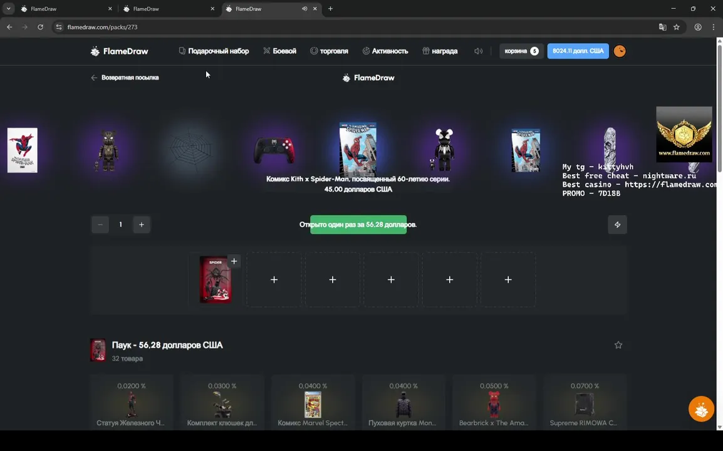Image resolution: width=723 pixels, height=451 pixels.
Task: Click the green open for 56,28 button
Action: coord(358,225)
